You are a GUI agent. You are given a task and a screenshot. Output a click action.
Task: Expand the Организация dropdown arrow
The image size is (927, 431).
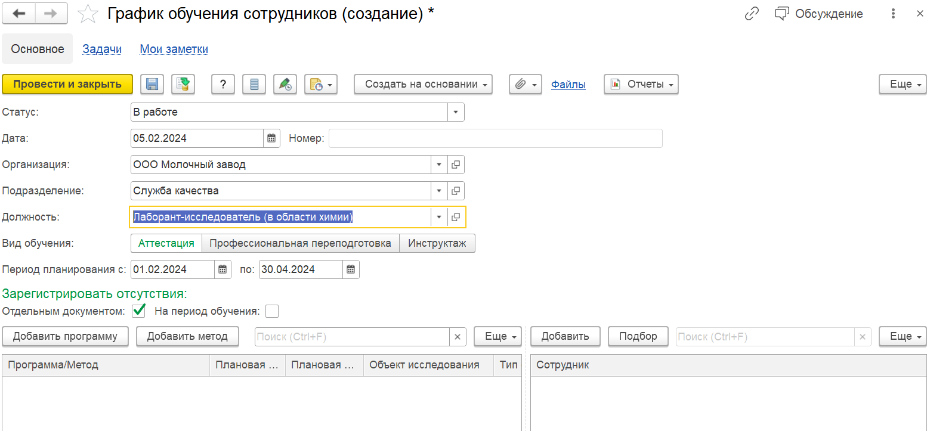tap(439, 165)
